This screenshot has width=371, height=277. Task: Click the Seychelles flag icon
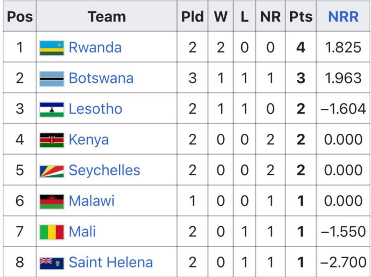point(51,171)
